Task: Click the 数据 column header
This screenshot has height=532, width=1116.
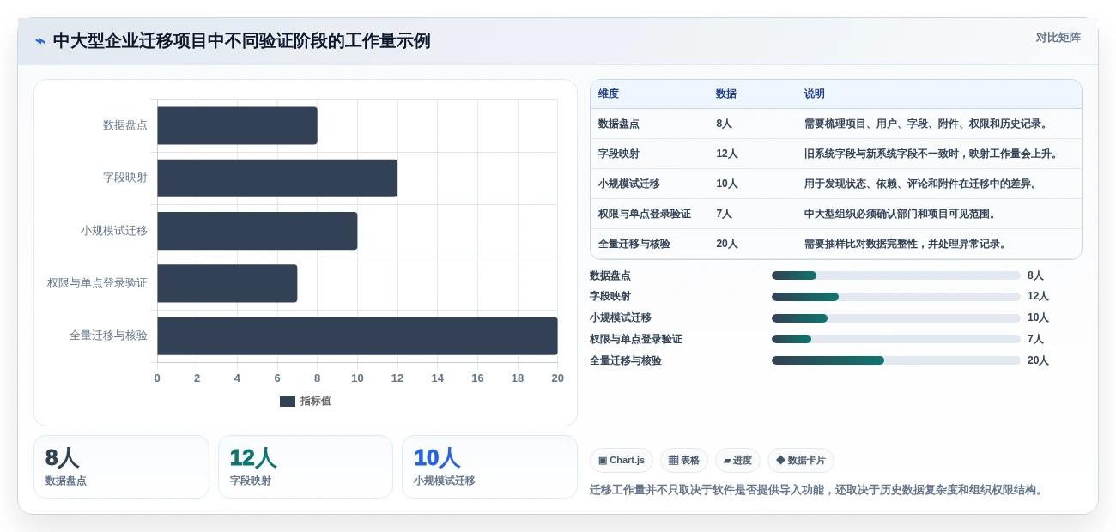Action: pyautogui.click(x=726, y=94)
